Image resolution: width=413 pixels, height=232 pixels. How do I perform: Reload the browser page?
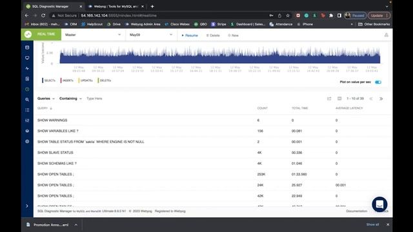(43, 15)
